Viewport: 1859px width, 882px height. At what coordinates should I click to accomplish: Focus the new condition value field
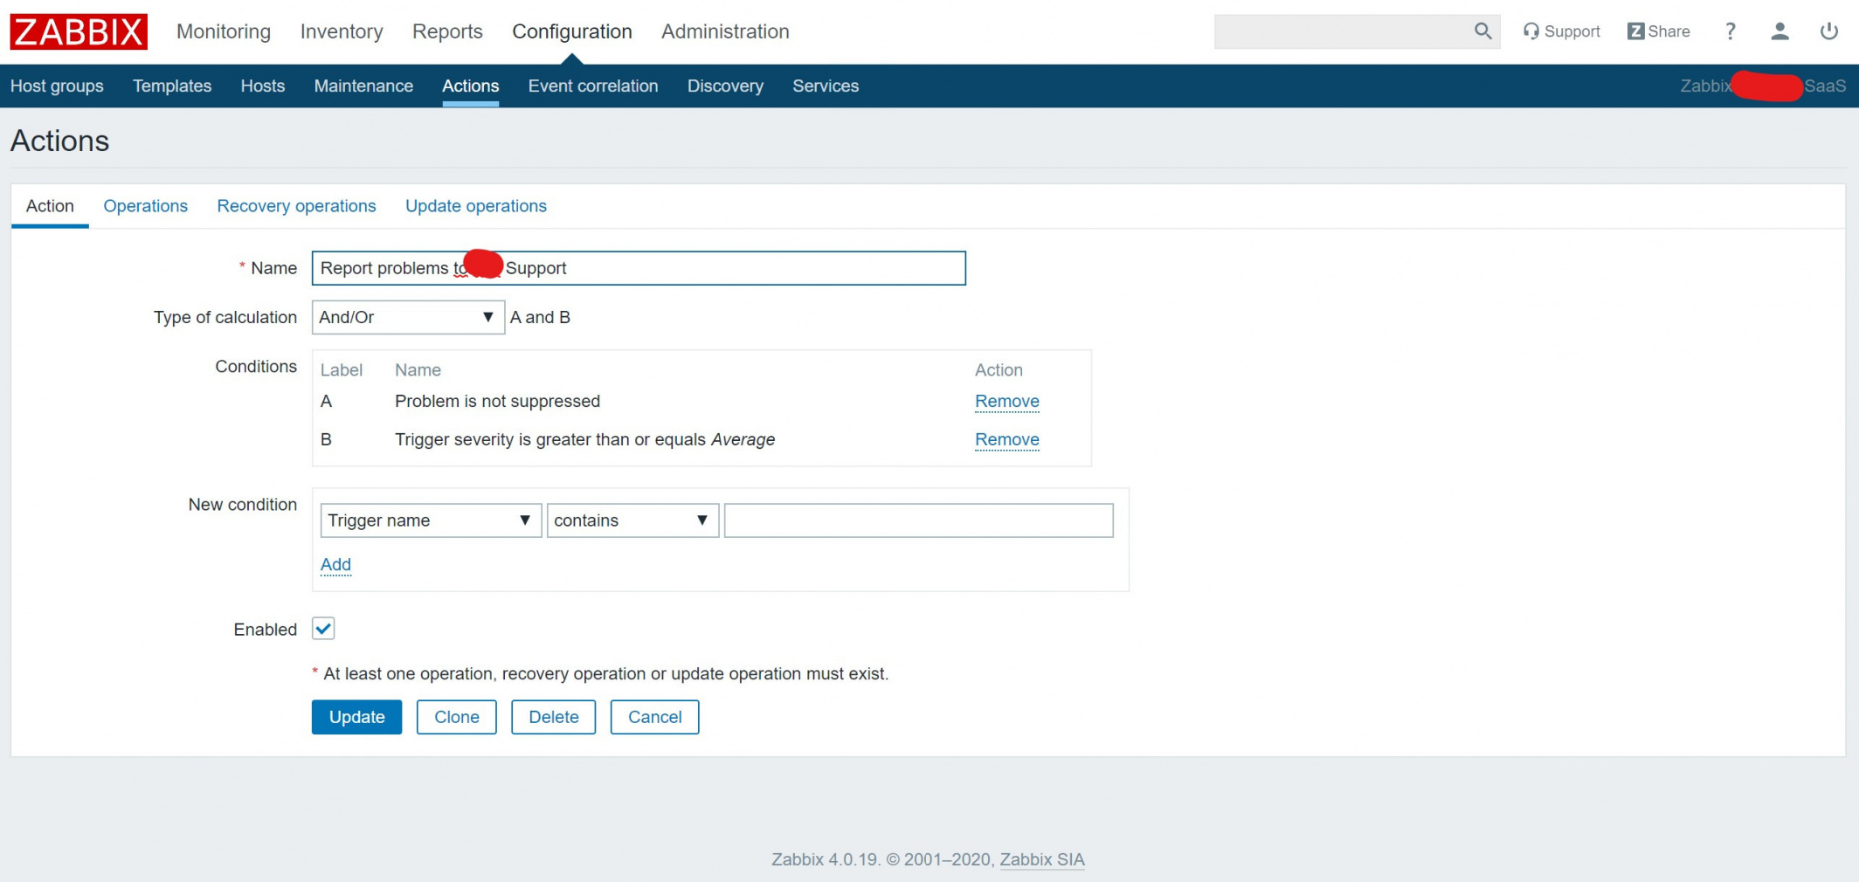919,520
